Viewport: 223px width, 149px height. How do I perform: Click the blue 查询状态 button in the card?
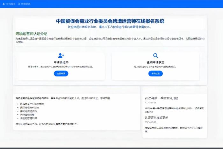(155, 74)
